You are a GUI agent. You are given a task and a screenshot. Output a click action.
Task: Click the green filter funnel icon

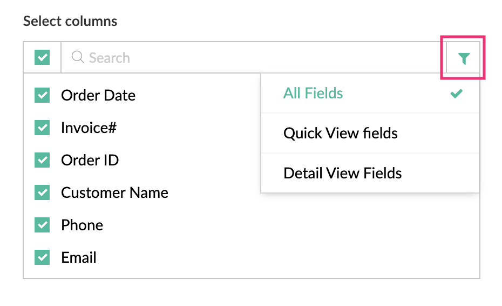tap(463, 58)
